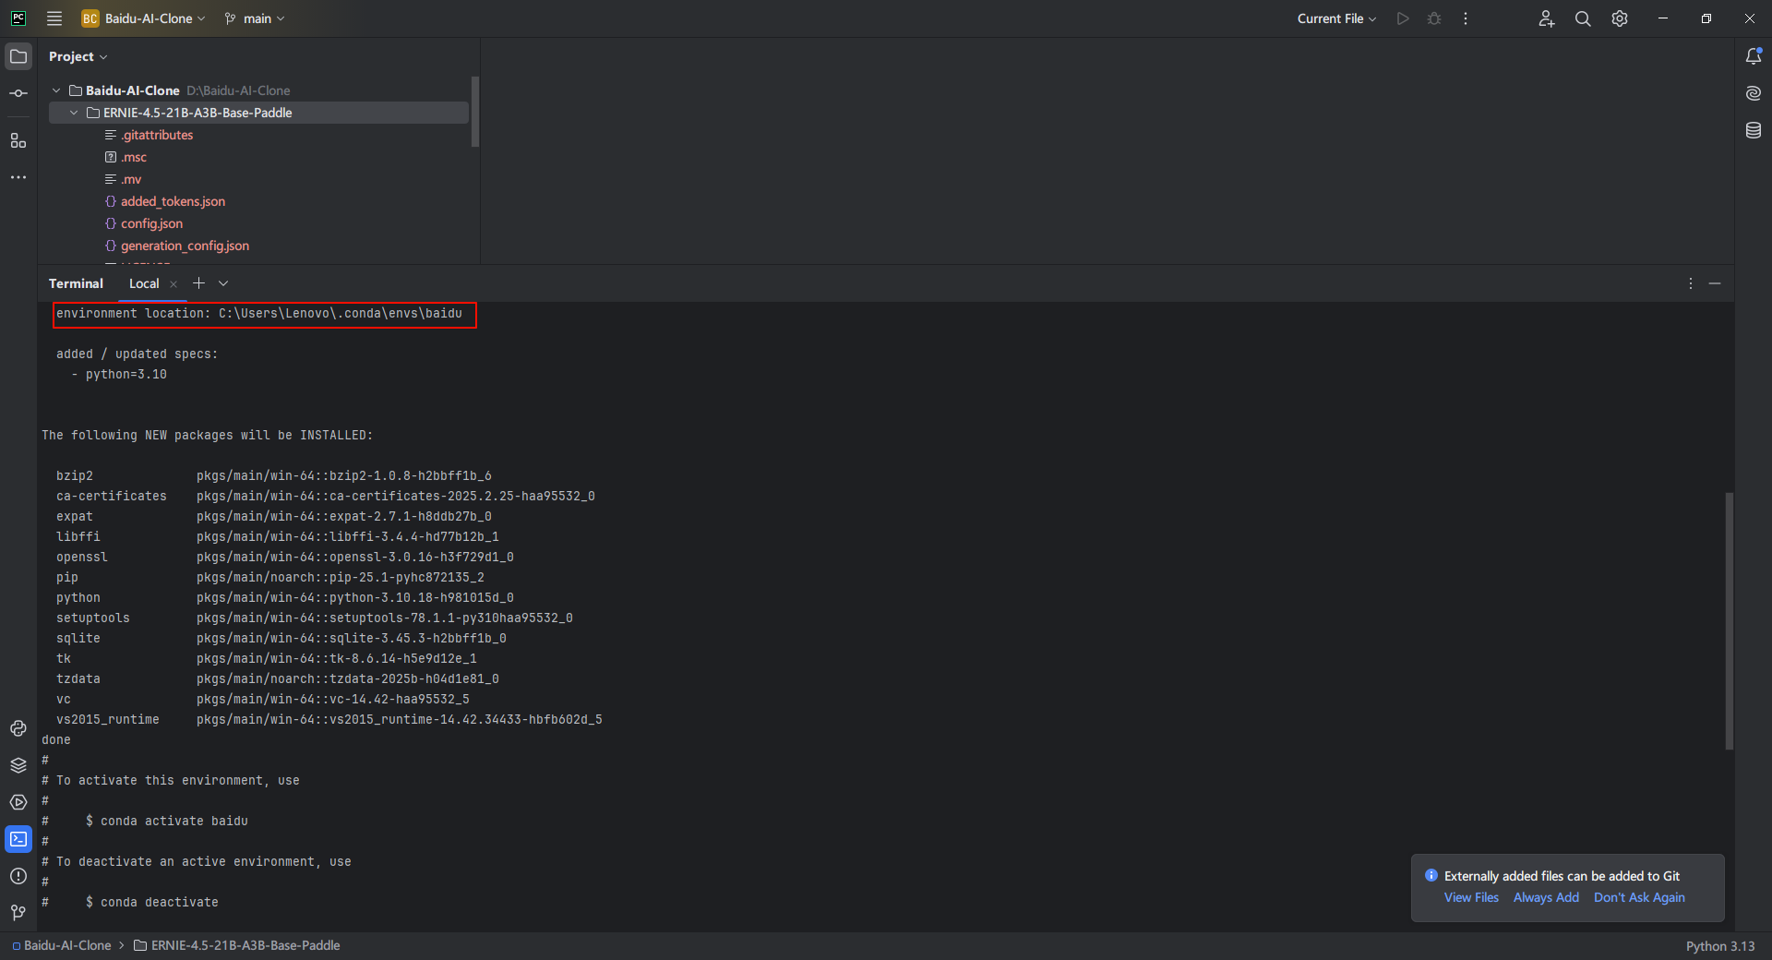Viewport: 1772px width, 960px height.
Task: Open the Git tool window
Action: point(18,913)
